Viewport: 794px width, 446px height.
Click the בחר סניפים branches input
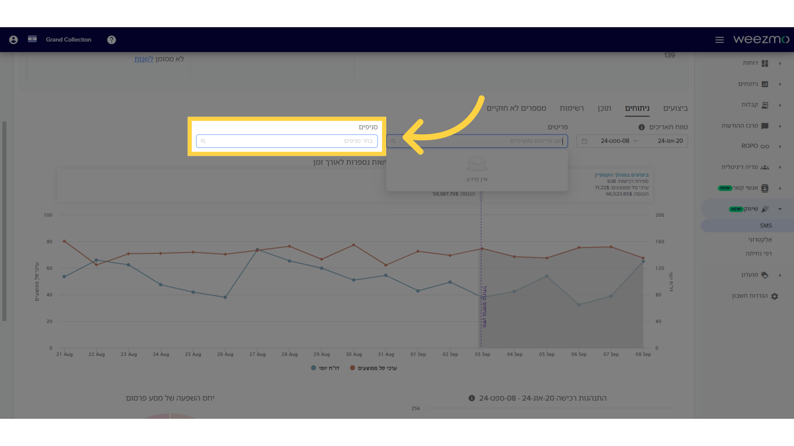coord(287,141)
